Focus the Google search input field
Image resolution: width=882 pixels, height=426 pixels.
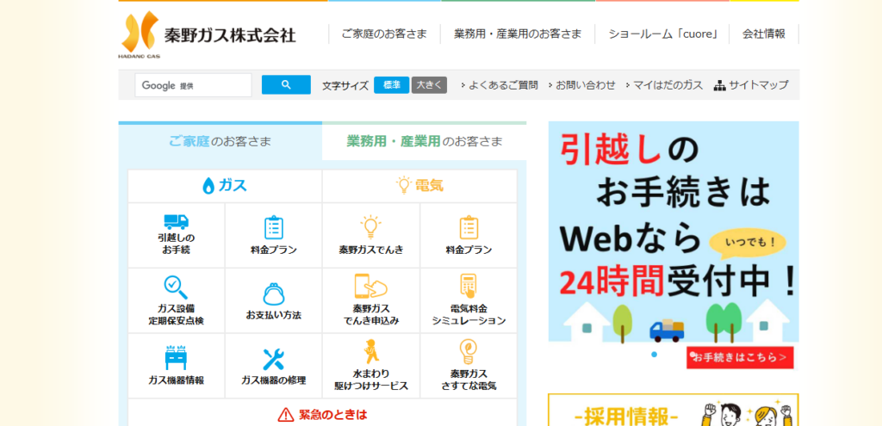(193, 85)
